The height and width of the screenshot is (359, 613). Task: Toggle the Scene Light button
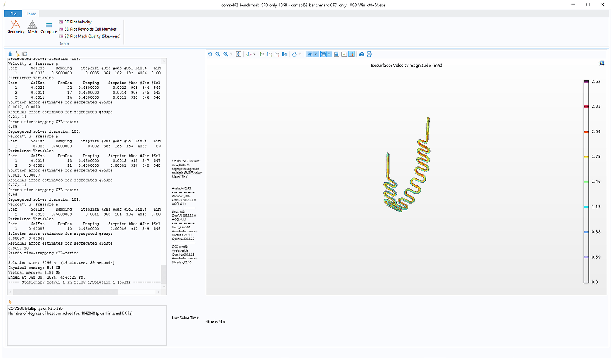coord(311,54)
